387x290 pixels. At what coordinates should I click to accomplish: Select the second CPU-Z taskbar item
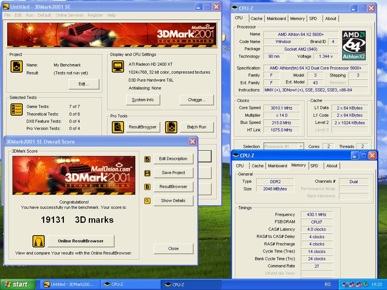[x=191, y=284]
